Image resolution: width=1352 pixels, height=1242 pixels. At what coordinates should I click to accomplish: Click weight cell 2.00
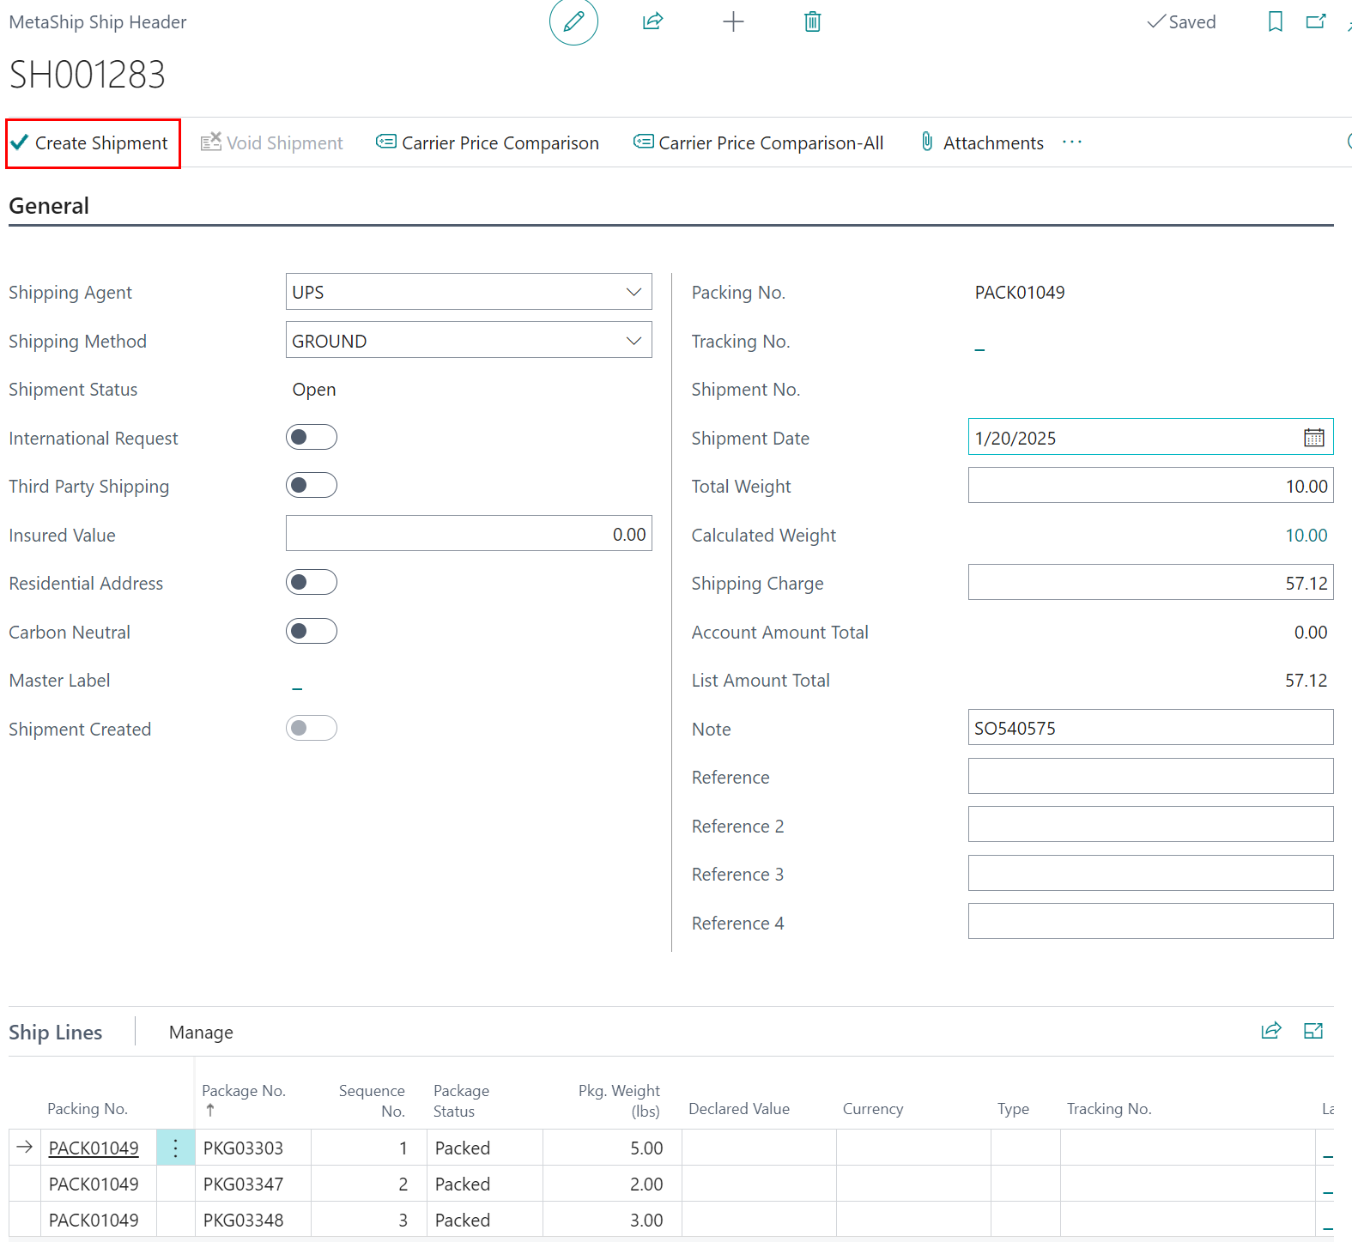tap(613, 1184)
